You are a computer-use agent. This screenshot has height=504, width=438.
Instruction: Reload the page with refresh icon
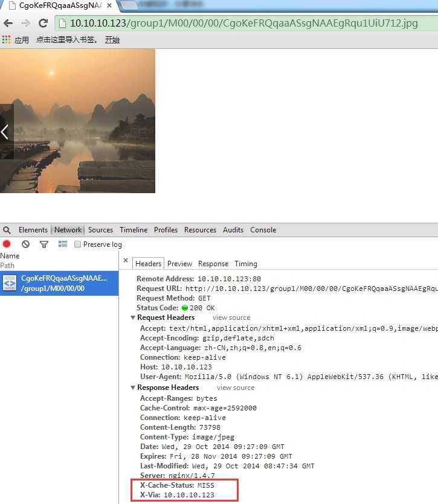click(x=43, y=23)
